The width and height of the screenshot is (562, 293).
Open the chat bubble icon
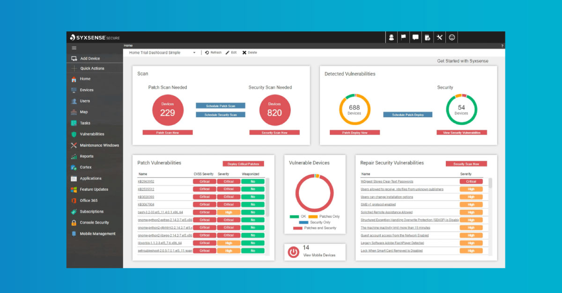point(415,38)
